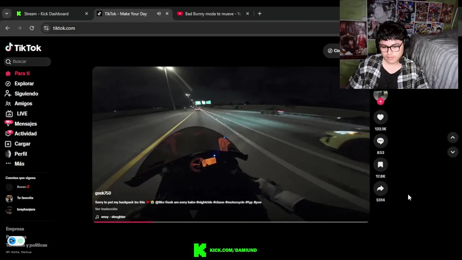Go to next video with down chevron

pyautogui.click(x=453, y=152)
